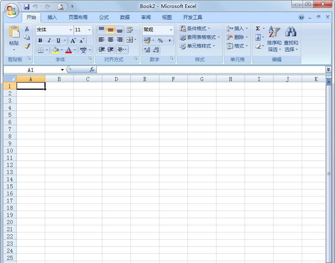The height and width of the screenshot is (263, 335).
Task: Open the Office button menu
Action: click(x=11, y=10)
